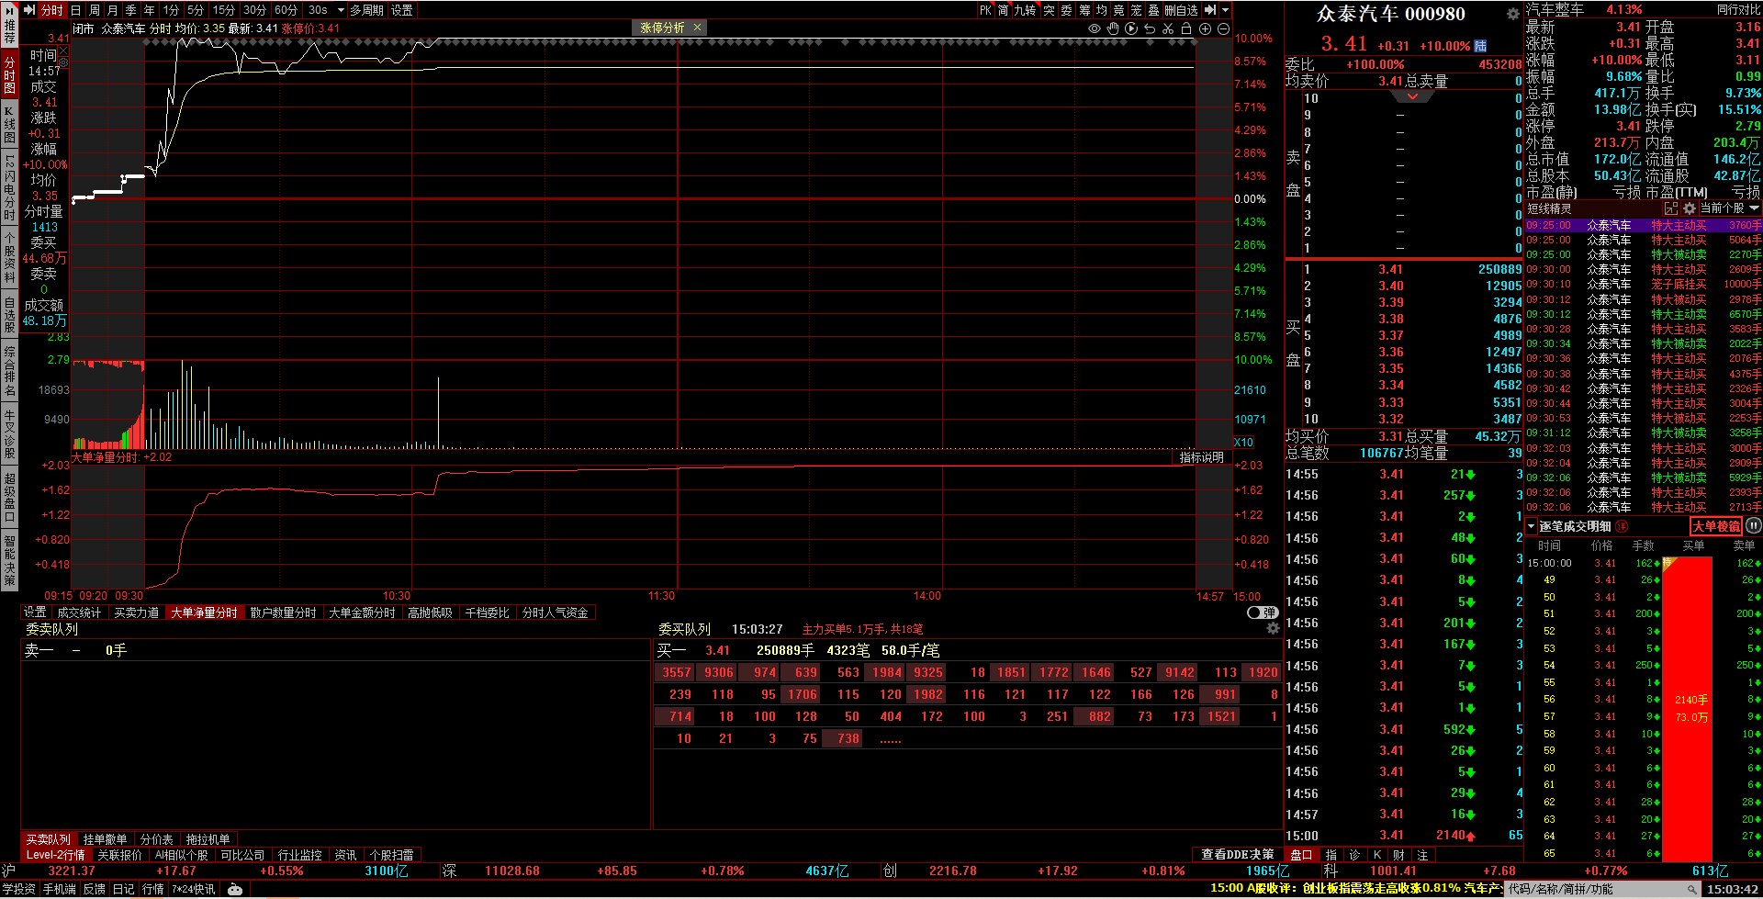Open the 同行对比 link

tap(1738, 9)
